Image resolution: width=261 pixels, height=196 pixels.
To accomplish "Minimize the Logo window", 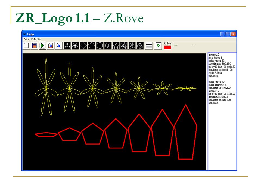I will point(223,34).
